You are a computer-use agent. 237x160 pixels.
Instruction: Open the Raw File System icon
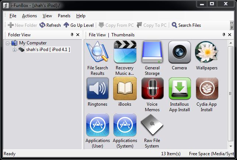tap(152, 125)
